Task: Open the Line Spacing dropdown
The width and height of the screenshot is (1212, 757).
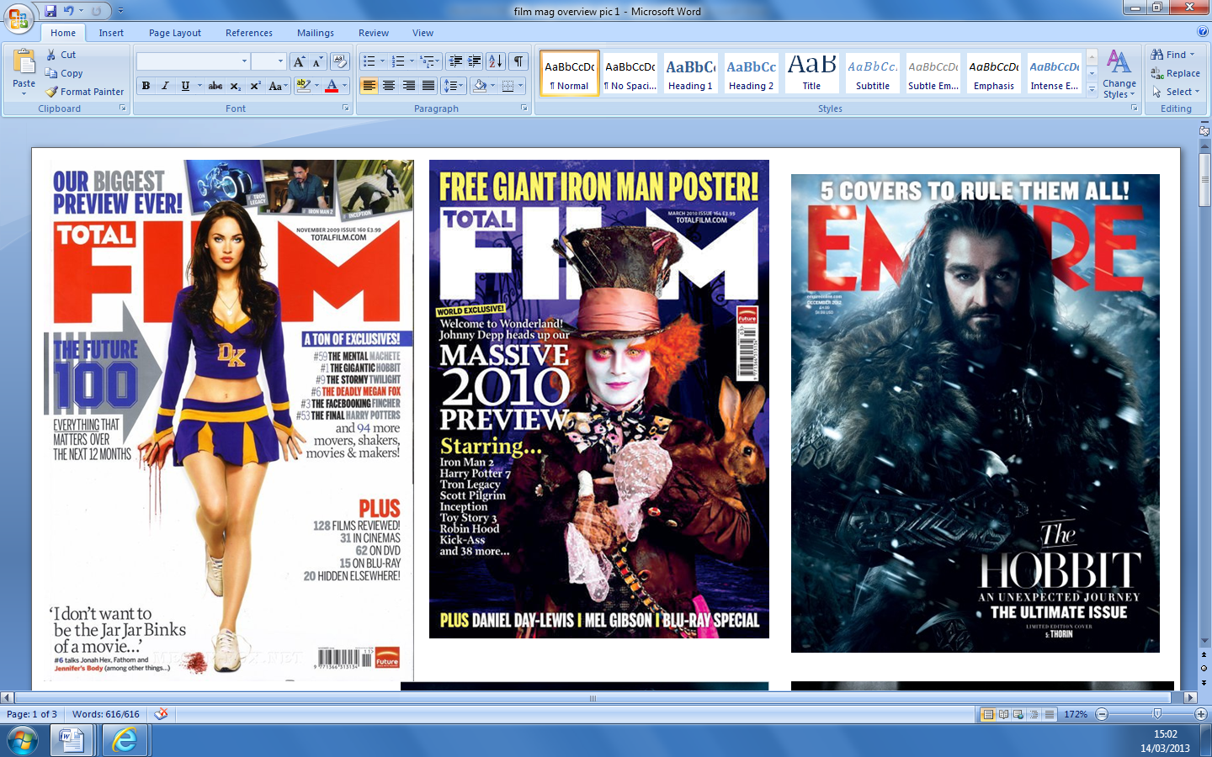Action: [454, 86]
